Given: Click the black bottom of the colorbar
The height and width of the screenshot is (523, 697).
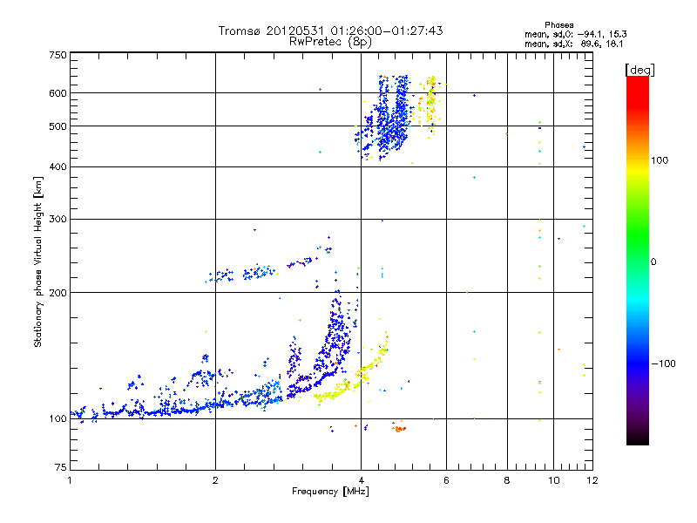Looking at the screenshot, I should (638, 438).
